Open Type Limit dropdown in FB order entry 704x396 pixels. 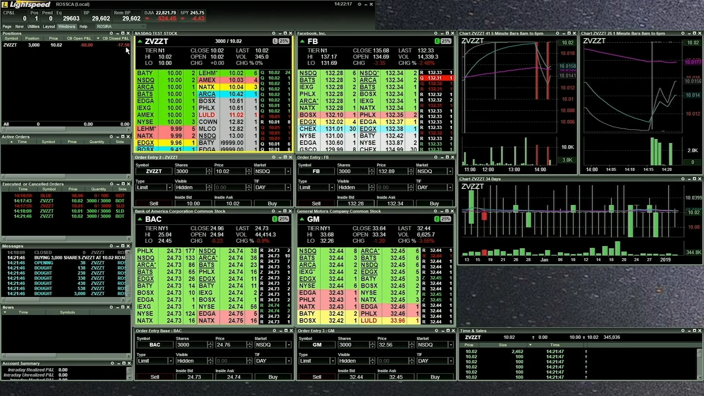tap(332, 188)
